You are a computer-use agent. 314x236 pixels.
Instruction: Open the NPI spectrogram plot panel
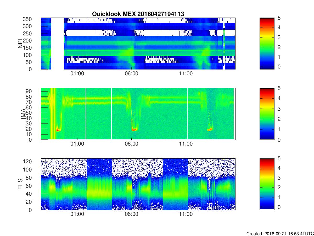pos(138,44)
